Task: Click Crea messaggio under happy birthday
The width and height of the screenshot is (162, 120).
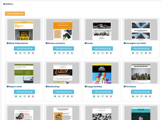Action: pyautogui.click(x=102, y=92)
